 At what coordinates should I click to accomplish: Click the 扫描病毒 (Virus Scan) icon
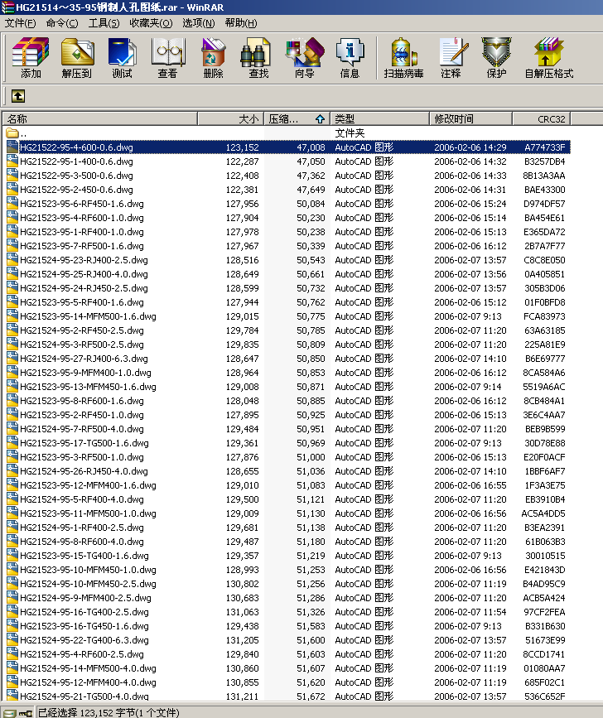point(403,58)
